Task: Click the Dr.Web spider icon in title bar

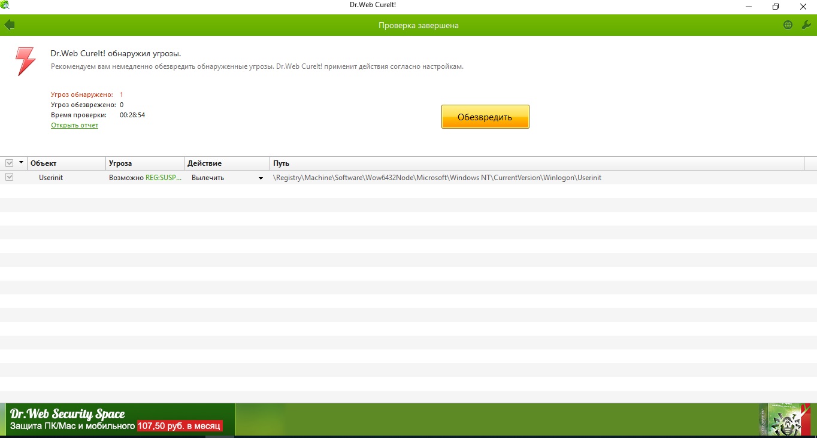Action: click(5, 5)
